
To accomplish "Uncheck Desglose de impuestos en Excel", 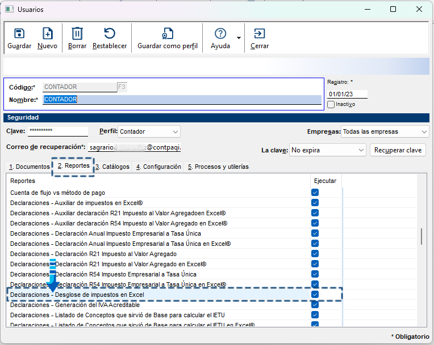I will coord(315,295).
